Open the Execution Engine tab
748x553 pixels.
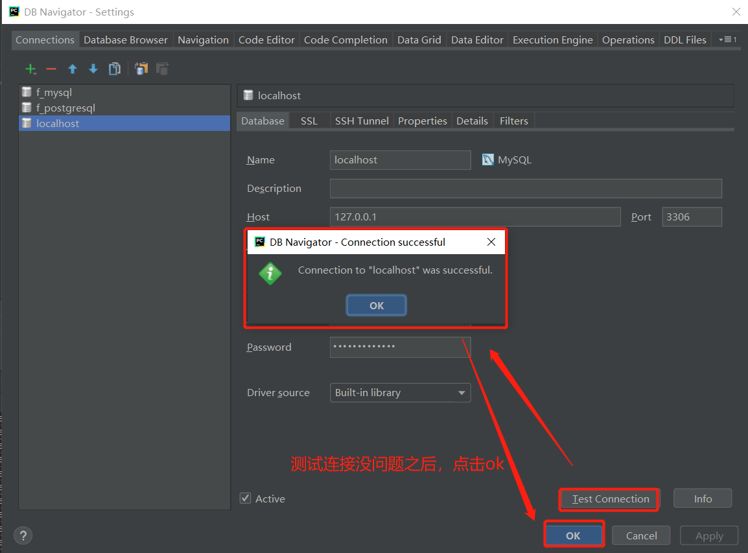[x=552, y=40]
